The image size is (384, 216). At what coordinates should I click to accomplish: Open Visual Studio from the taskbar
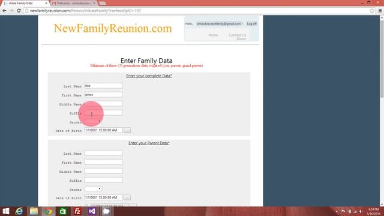point(92,211)
